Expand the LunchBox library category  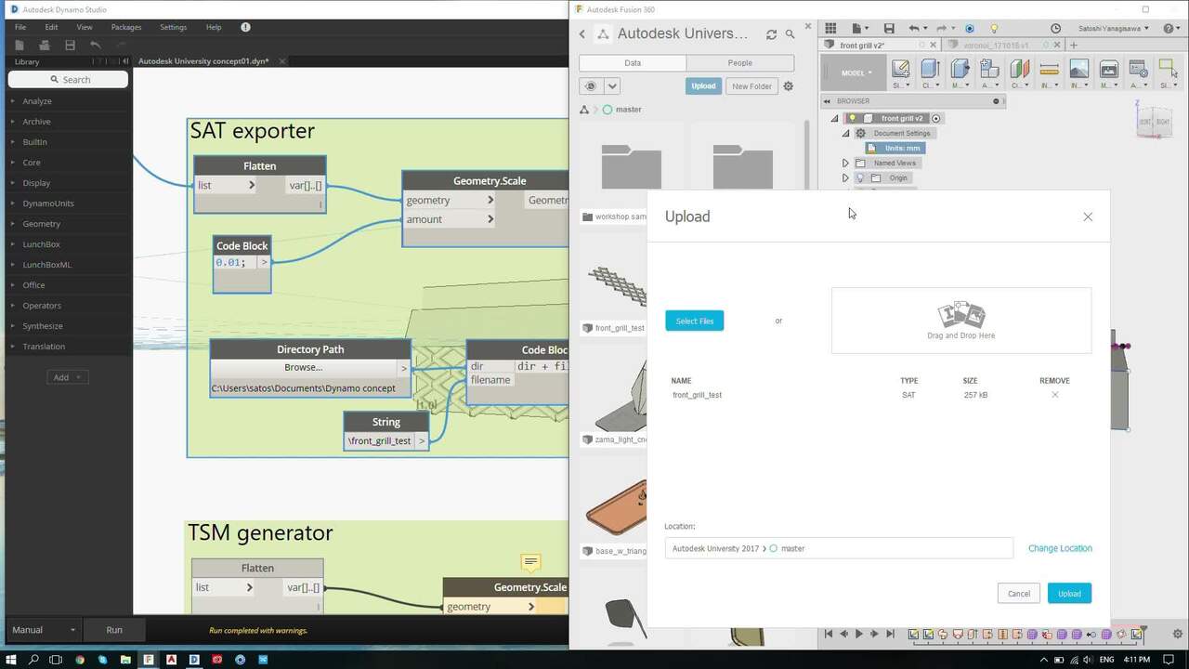click(13, 244)
